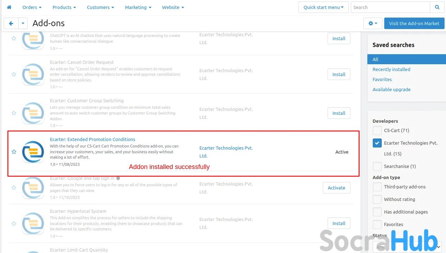446x253 pixels.
Task: Activate the Google one tap sign in add-on
Action: (x=336, y=188)
